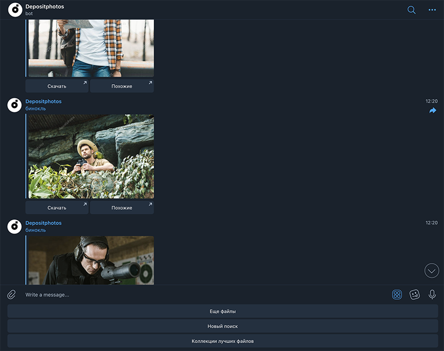Click the scroll to bottom arrow button
Image resolution: width=444 pixels, height=351 pixels.
point(431,271)
